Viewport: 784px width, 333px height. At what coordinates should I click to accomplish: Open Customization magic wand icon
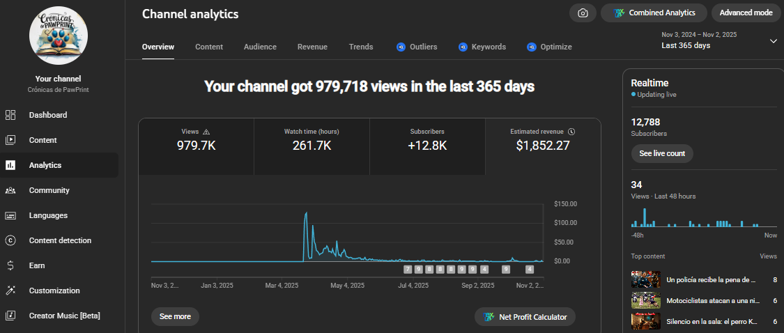10,291
